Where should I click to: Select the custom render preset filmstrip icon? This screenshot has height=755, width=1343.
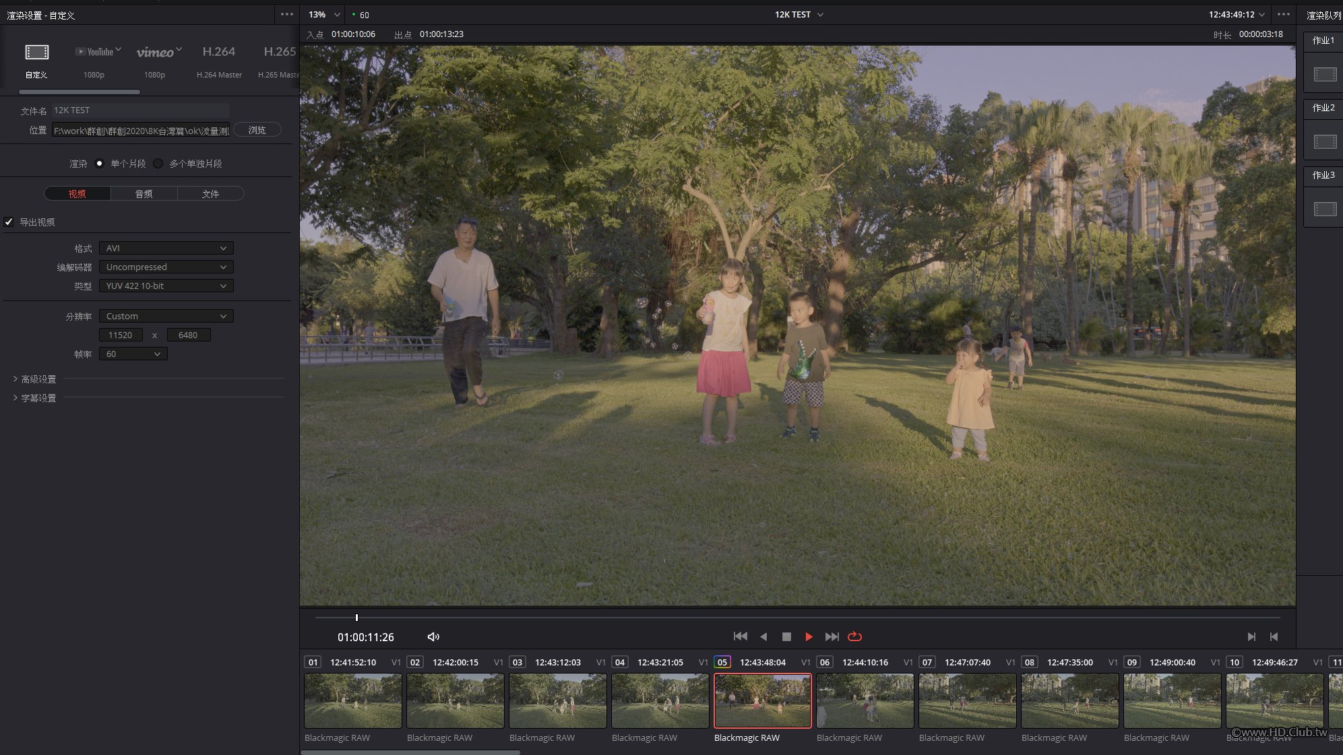pyautogui.click(x=37, y=53)
